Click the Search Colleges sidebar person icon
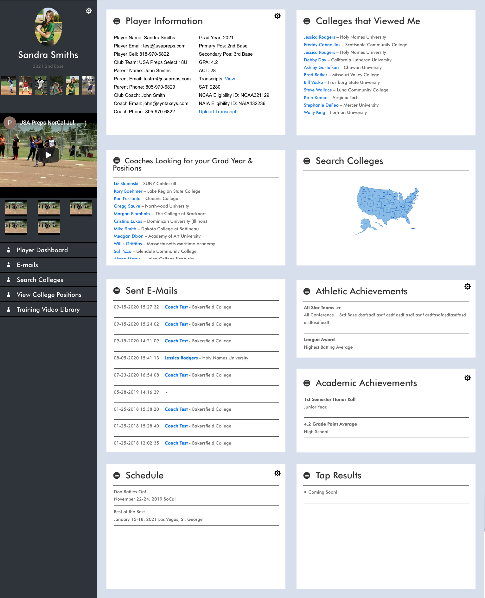The height and width of the screenshot is (598, 485). 9,280
